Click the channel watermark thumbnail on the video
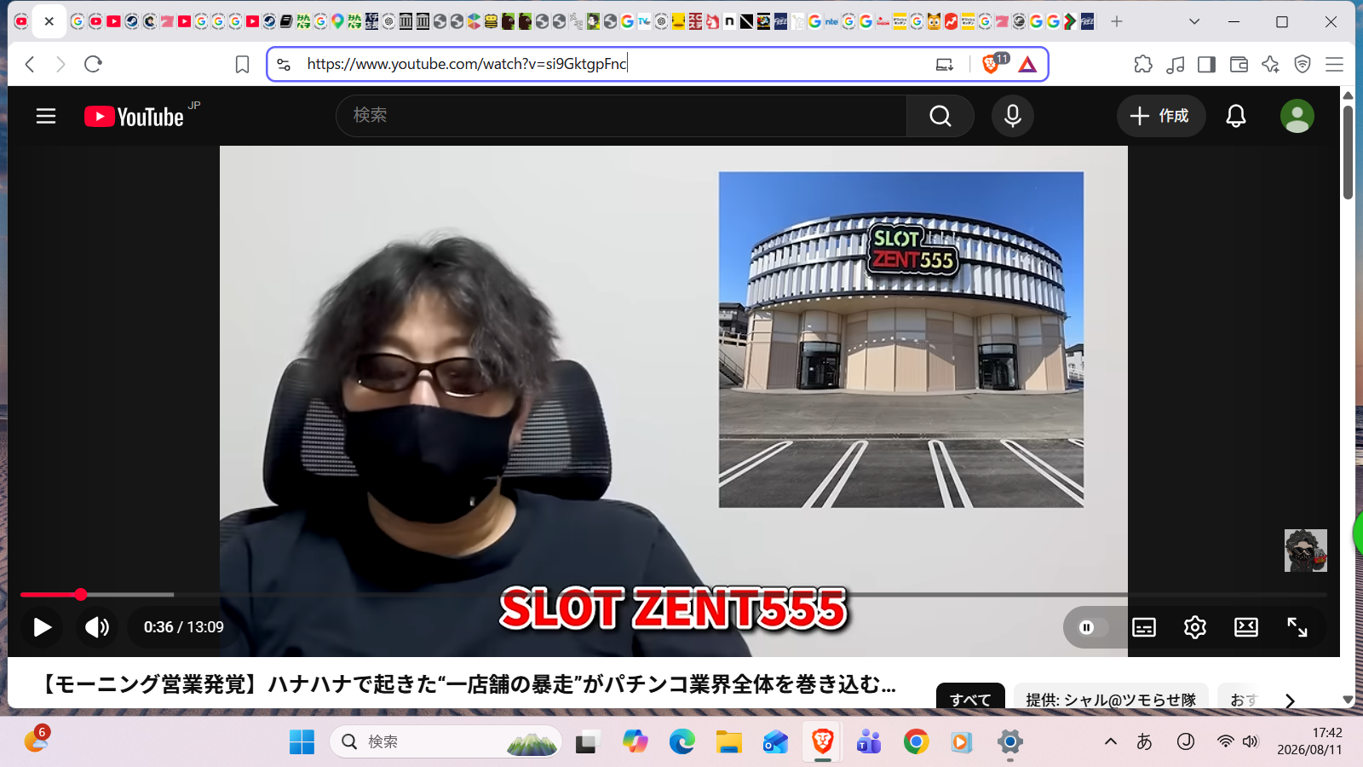1363x767 pixels. [1306, 551]
